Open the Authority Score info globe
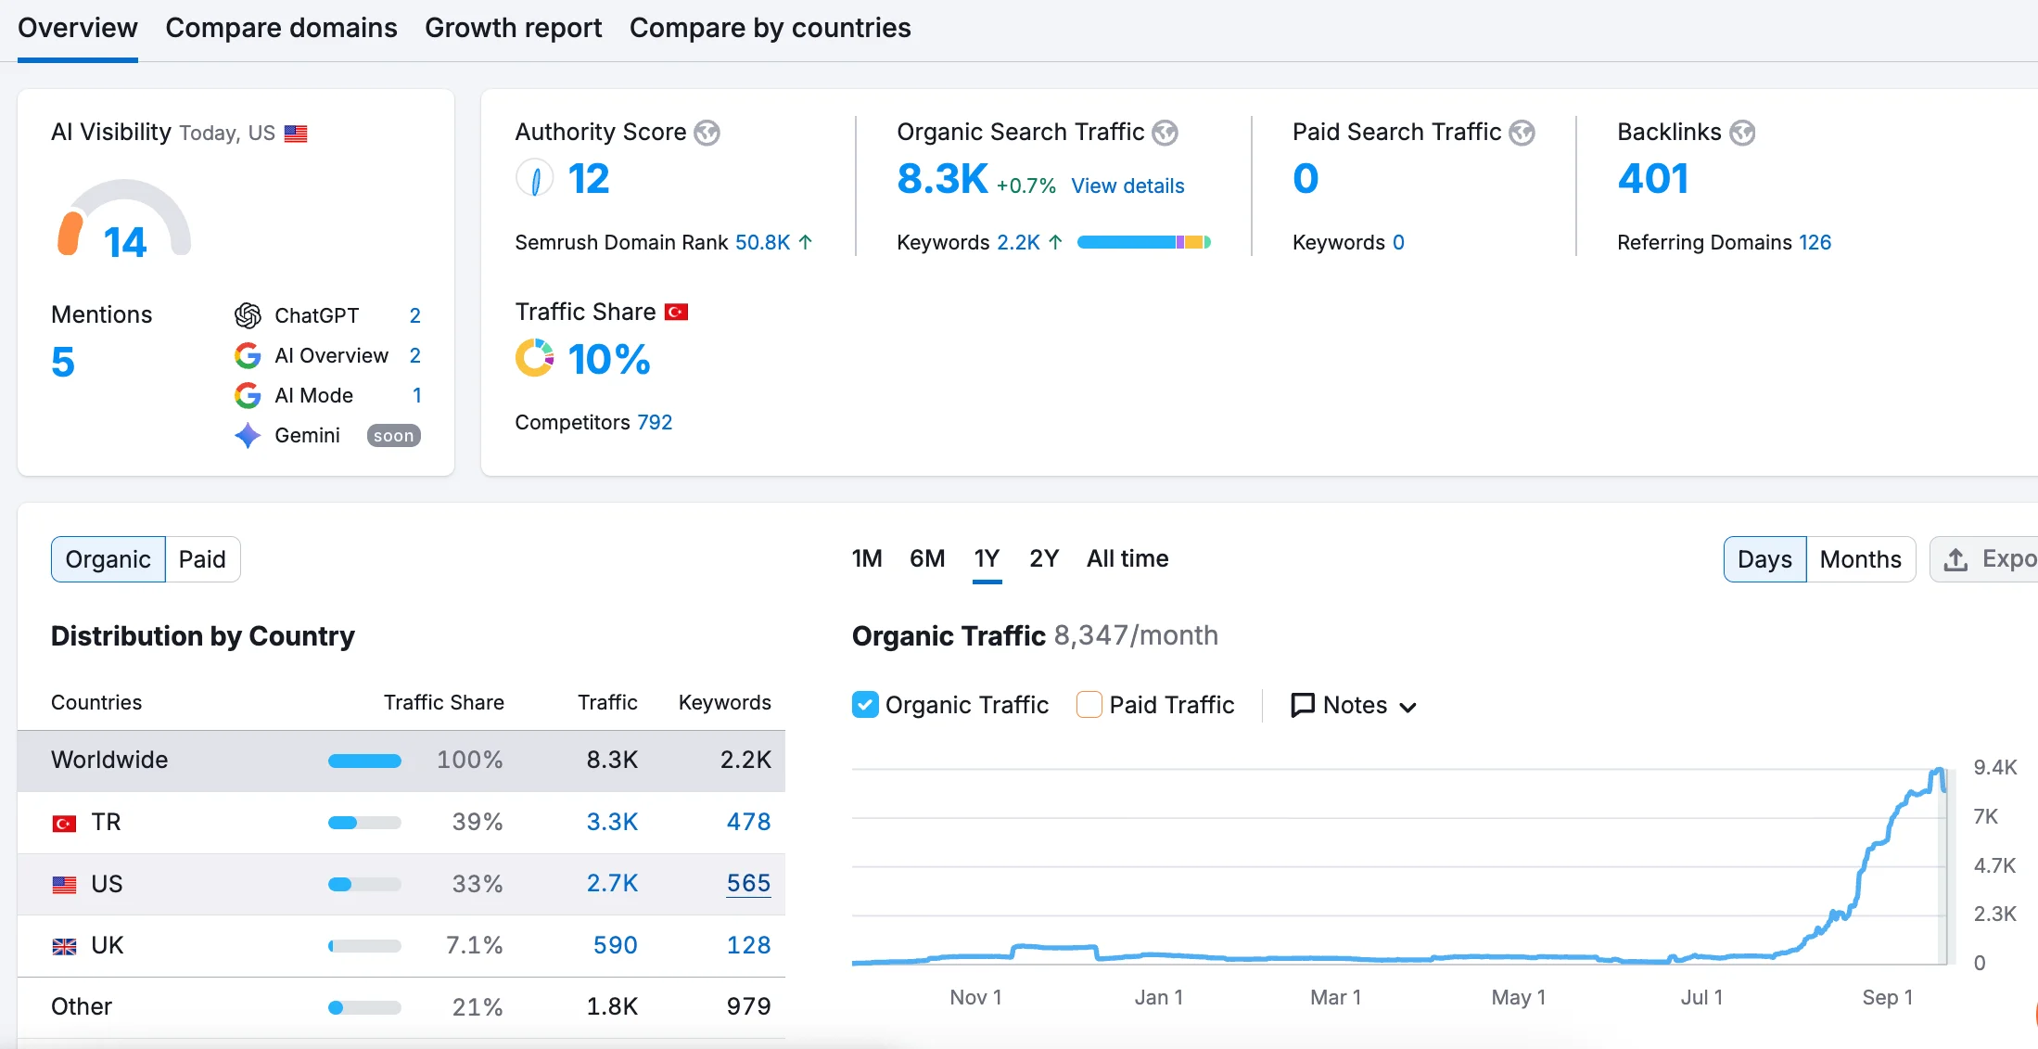 (707, 133)
